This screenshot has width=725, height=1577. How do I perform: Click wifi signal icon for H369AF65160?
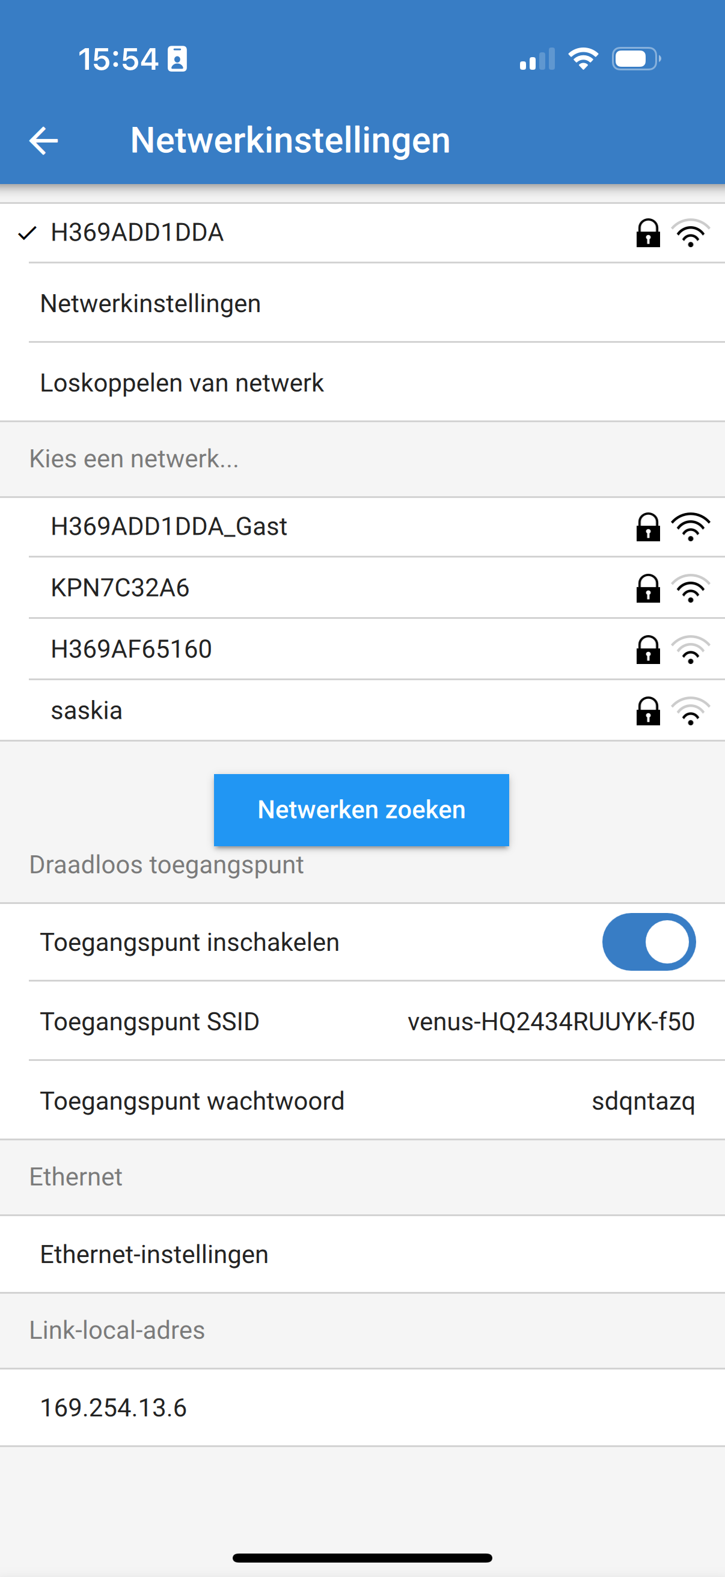coord(690,650)
